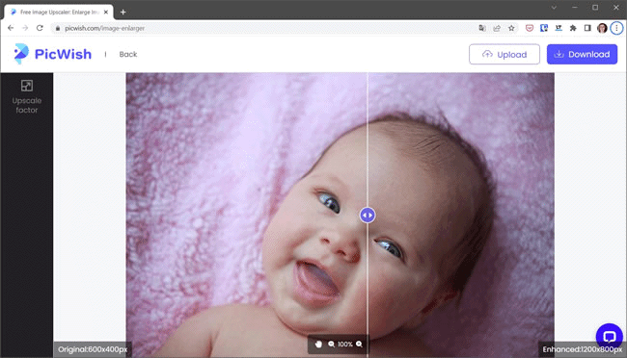Open the red shield extension

[530, 28]
